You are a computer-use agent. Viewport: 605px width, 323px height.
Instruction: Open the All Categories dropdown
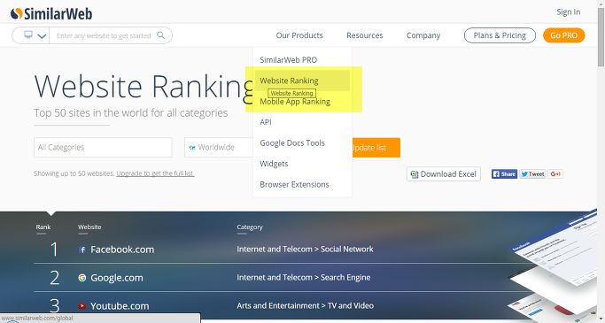103,147
